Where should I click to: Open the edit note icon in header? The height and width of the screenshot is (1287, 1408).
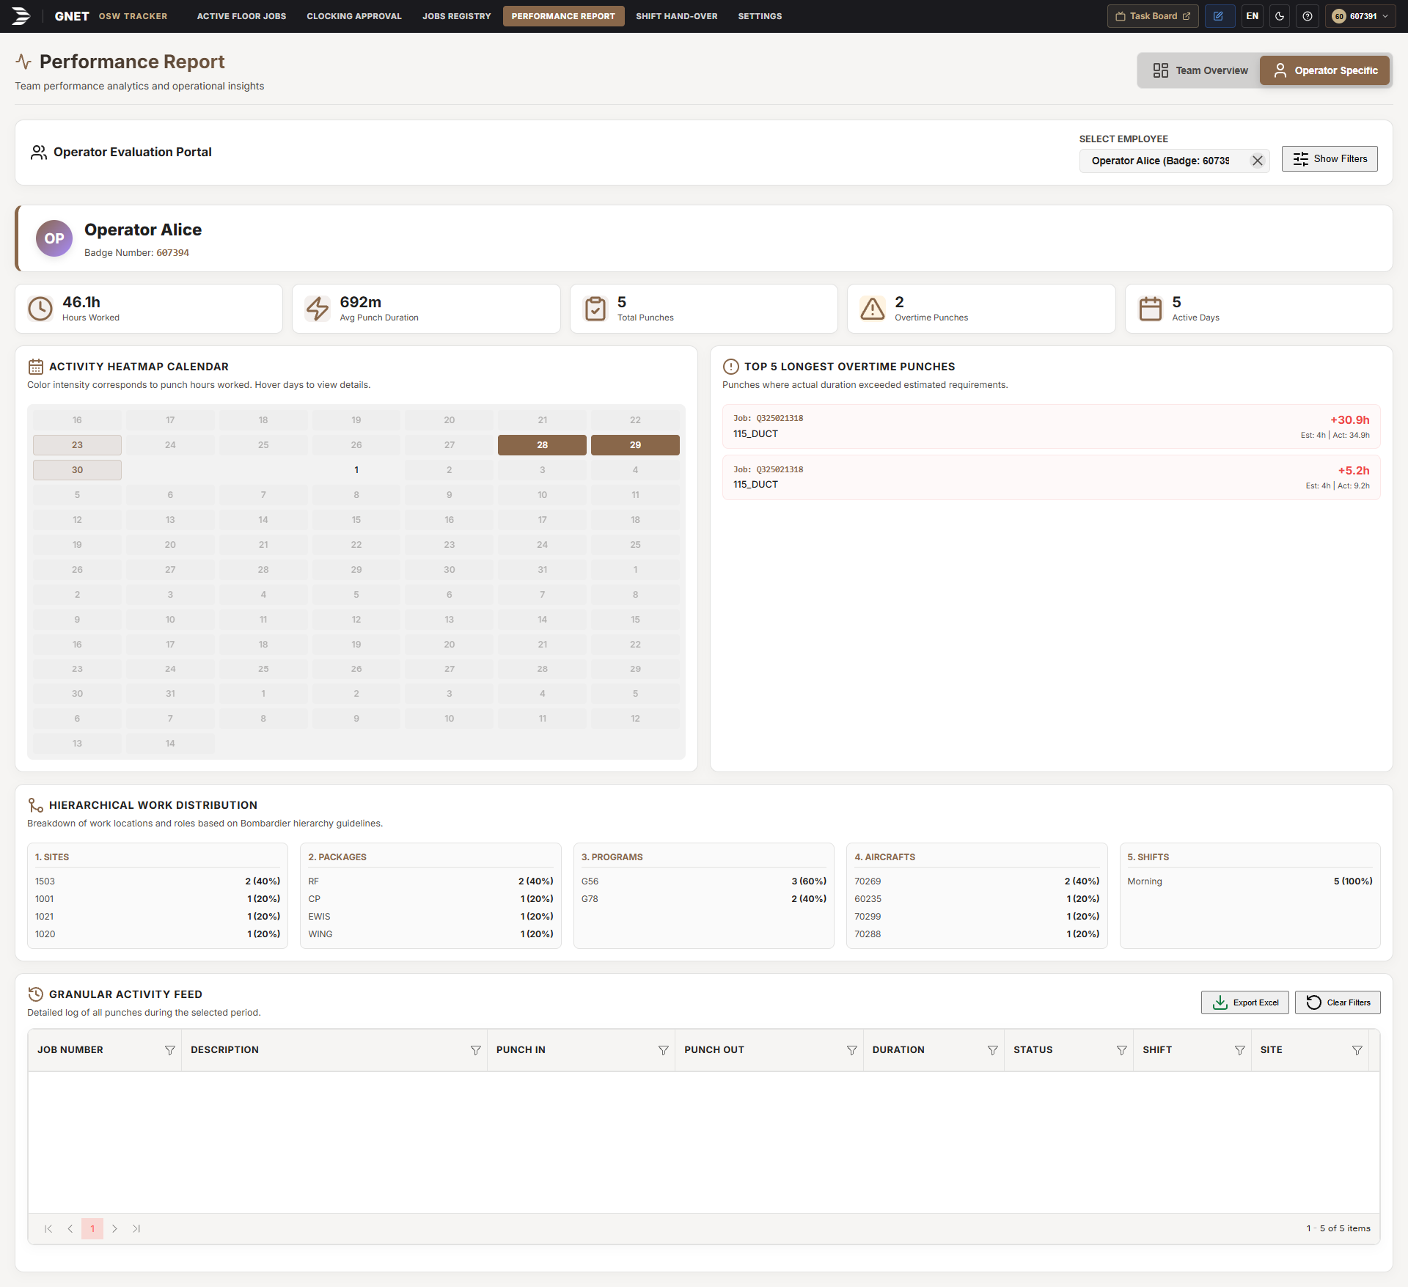click(1219, 16)
